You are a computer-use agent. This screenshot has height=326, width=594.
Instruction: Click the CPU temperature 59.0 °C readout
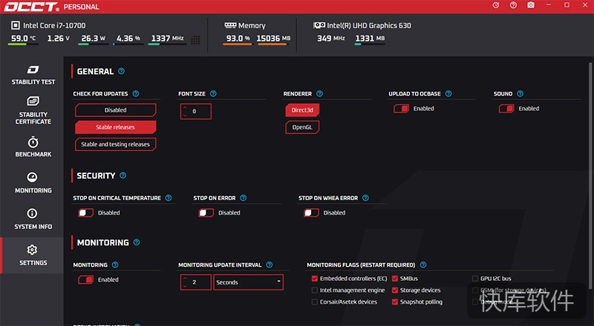[x=23, y=39]
